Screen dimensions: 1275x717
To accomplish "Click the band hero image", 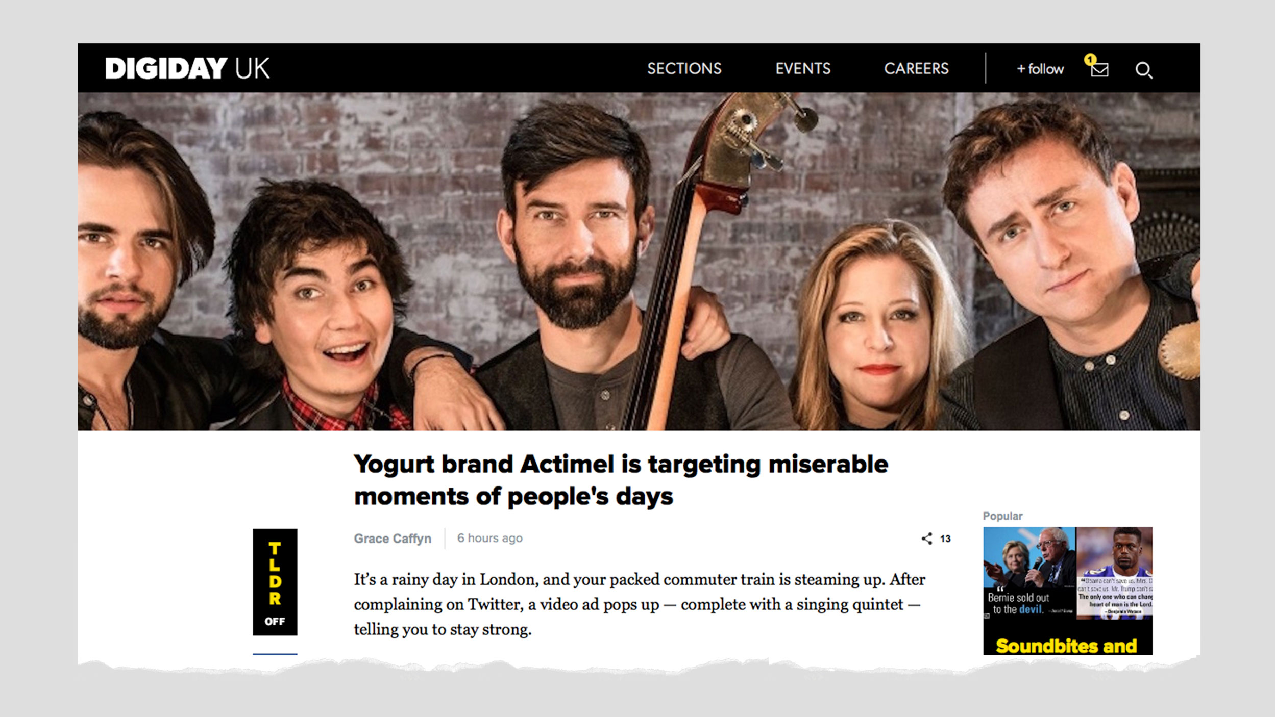I will pos(639,261).
